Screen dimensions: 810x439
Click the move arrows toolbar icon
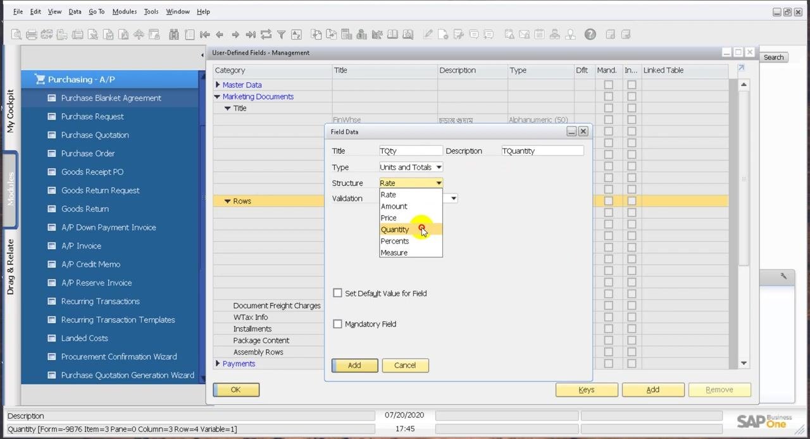coord(139,35)
